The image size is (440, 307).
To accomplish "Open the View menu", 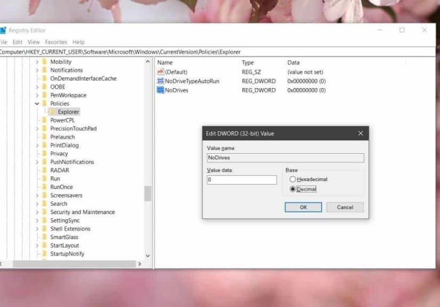I will coord(34,42).
